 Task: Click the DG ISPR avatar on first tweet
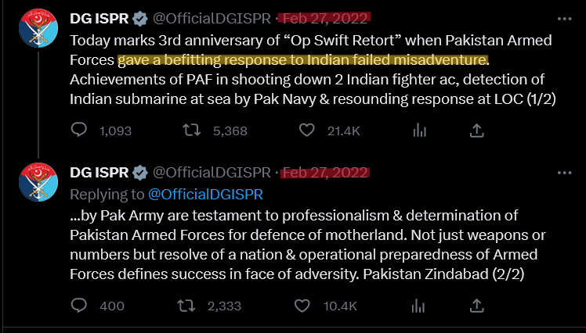point(38,30)
